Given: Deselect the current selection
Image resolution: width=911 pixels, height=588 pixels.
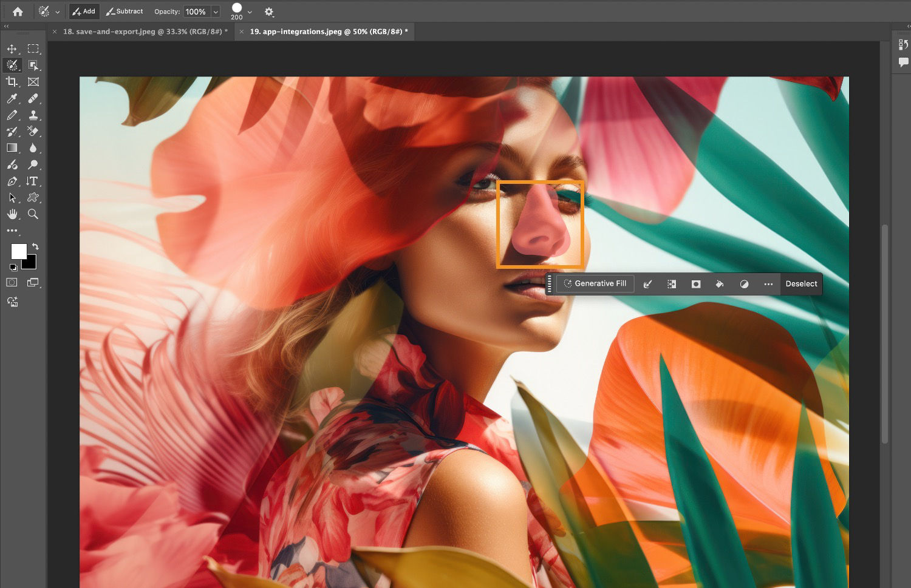Looking at the screenshot, I should [x=801, y=283].
